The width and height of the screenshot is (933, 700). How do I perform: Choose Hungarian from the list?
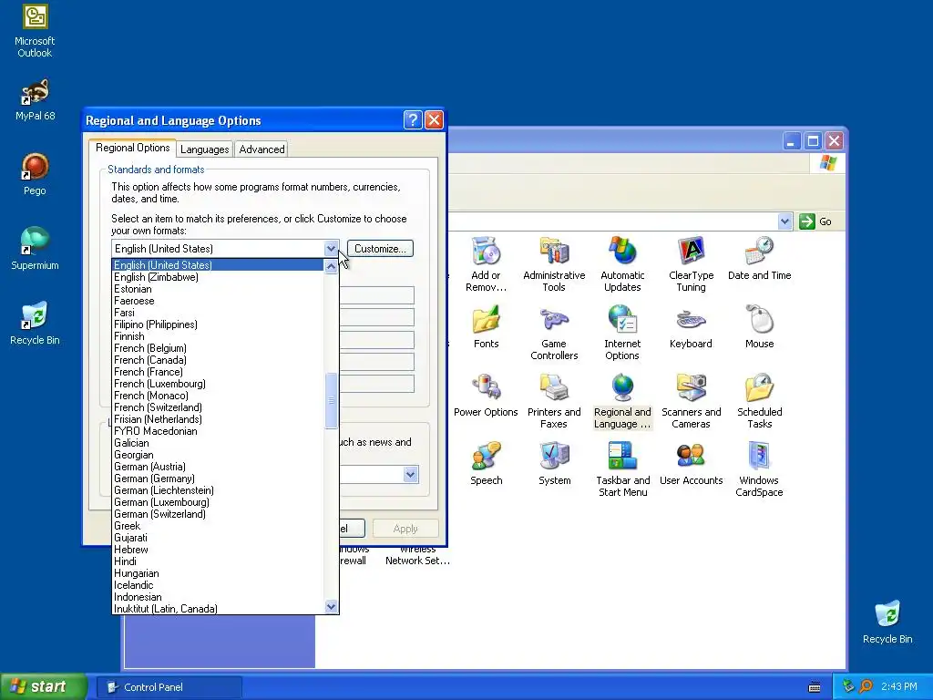point(218,573)
